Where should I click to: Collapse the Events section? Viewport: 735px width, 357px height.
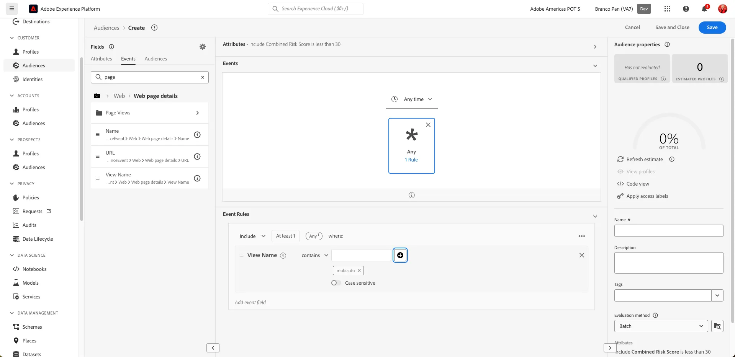(x=595, y=66)
